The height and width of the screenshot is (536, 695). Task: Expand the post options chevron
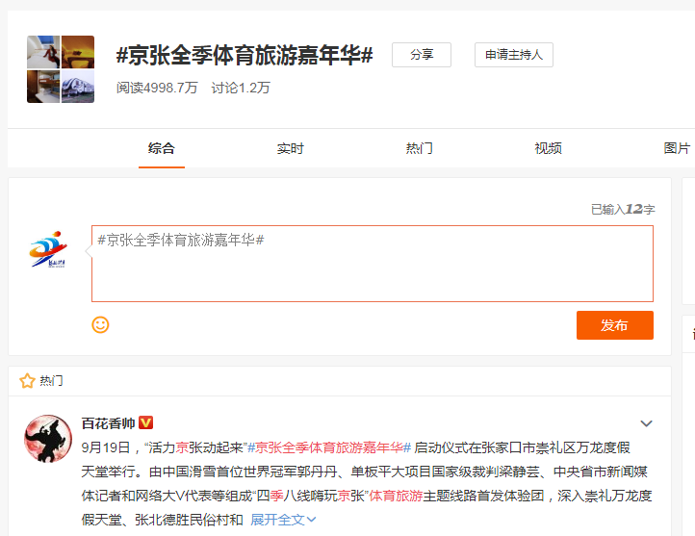pyautogui.click(x=646, y=423)
